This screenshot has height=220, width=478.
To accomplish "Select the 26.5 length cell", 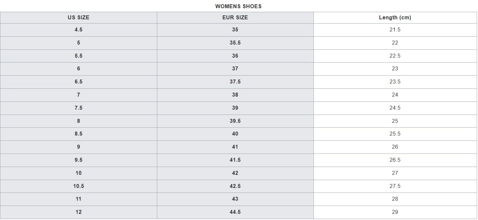I will (395, 160).
